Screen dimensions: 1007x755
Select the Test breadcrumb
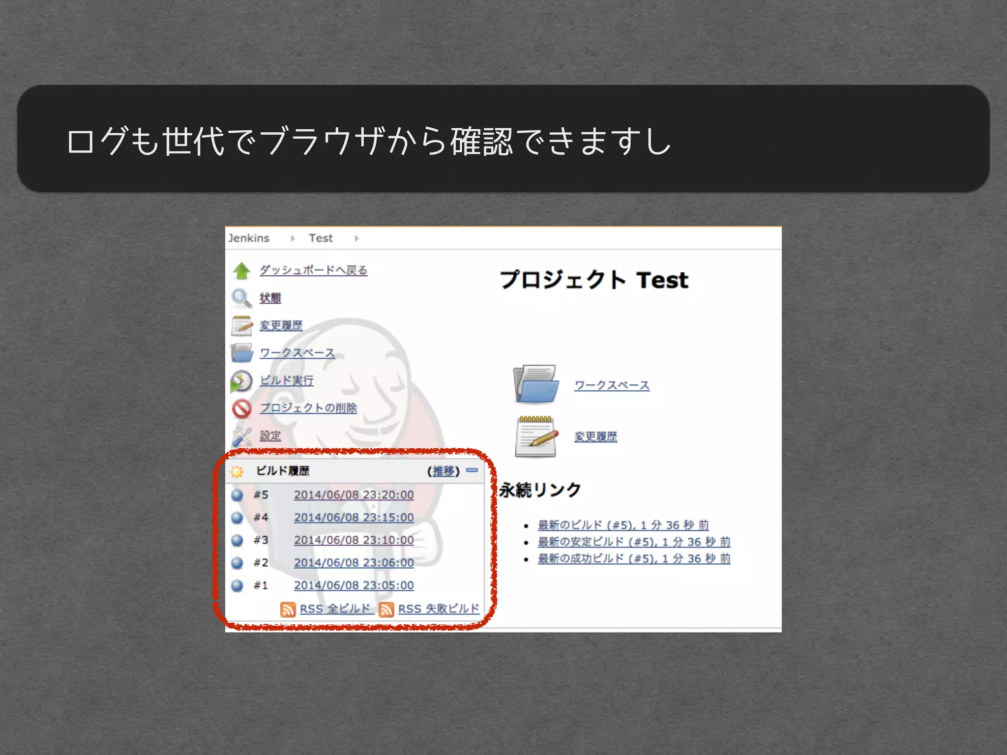[x=321, y=238]
